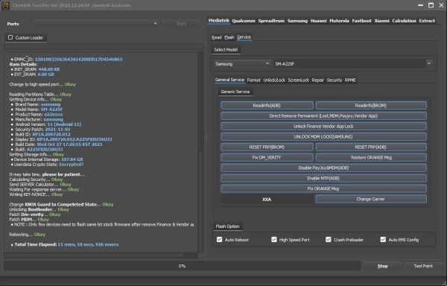Image resolution: width=447 pixels, height=286 pixels.
Task: Click the Enable MTP(ADB) button
Action: [x=323, y=178]
